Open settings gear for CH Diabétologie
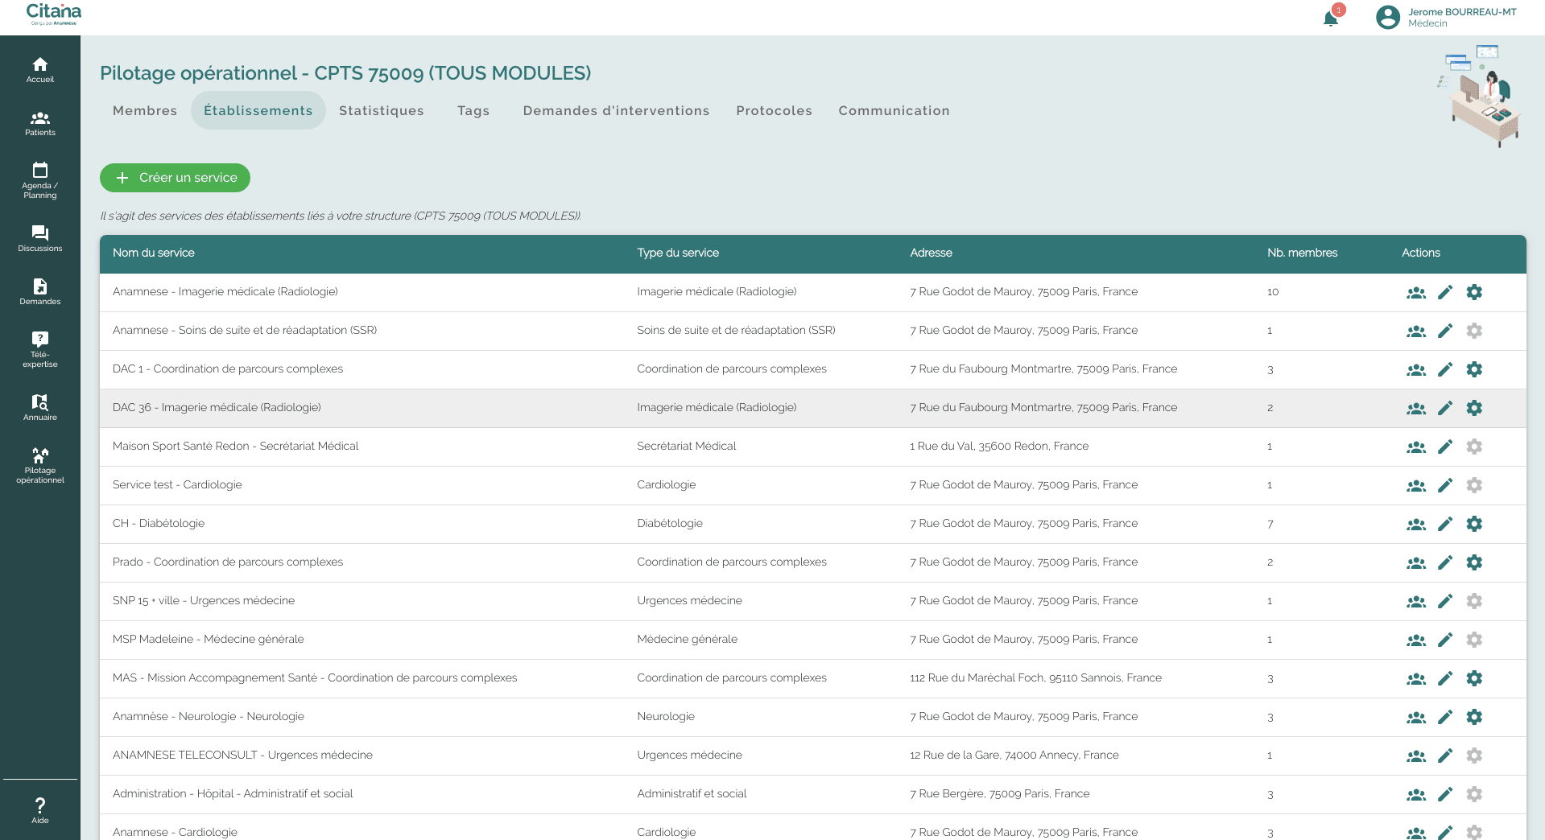The image size is (1545, 840). pos(1474,524)
